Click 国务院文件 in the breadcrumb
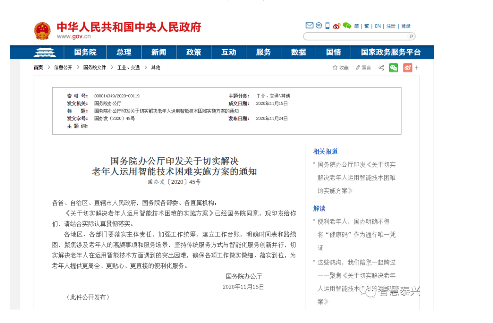Viewport: 493px width, 323px height. point(95,68)
